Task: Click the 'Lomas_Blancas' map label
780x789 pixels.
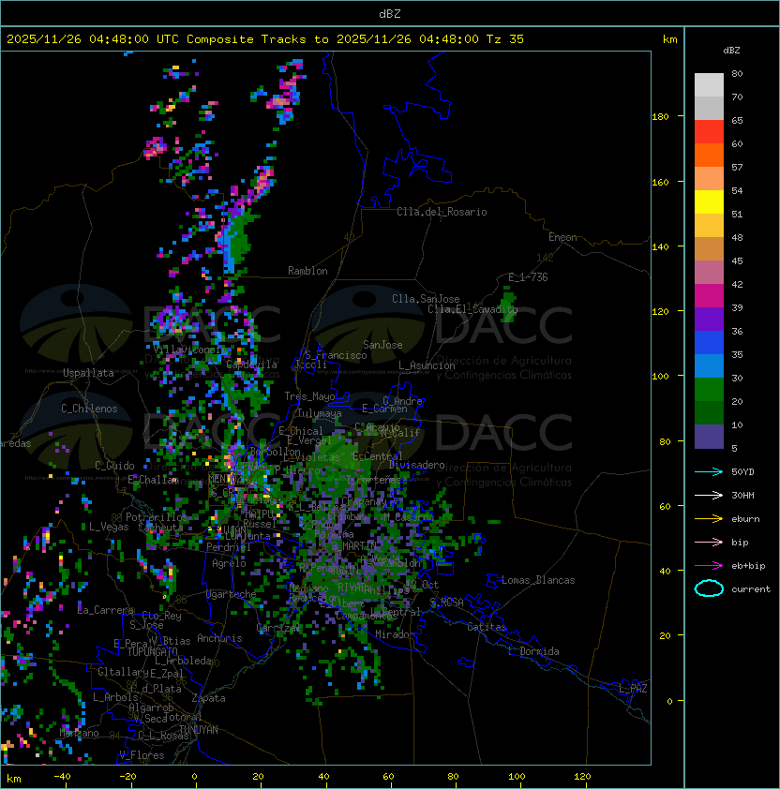Action: click(538, 580)
